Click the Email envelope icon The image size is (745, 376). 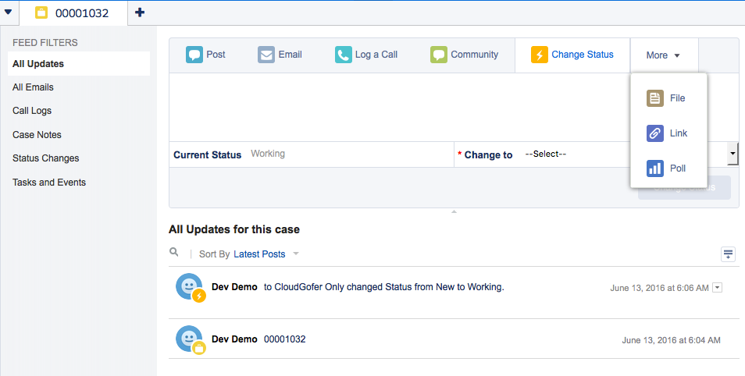(x=266, y=55)
